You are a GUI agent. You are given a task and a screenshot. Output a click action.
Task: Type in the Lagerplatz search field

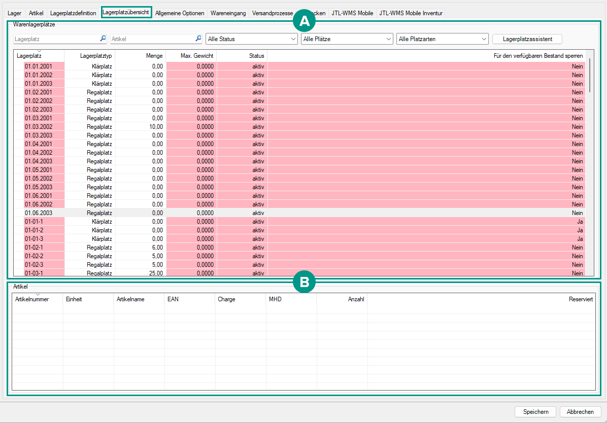point(56,39)
